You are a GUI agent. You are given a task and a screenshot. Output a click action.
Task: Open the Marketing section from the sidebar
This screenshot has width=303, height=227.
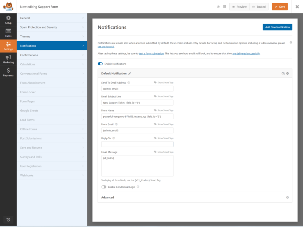[x=8, y=59]
